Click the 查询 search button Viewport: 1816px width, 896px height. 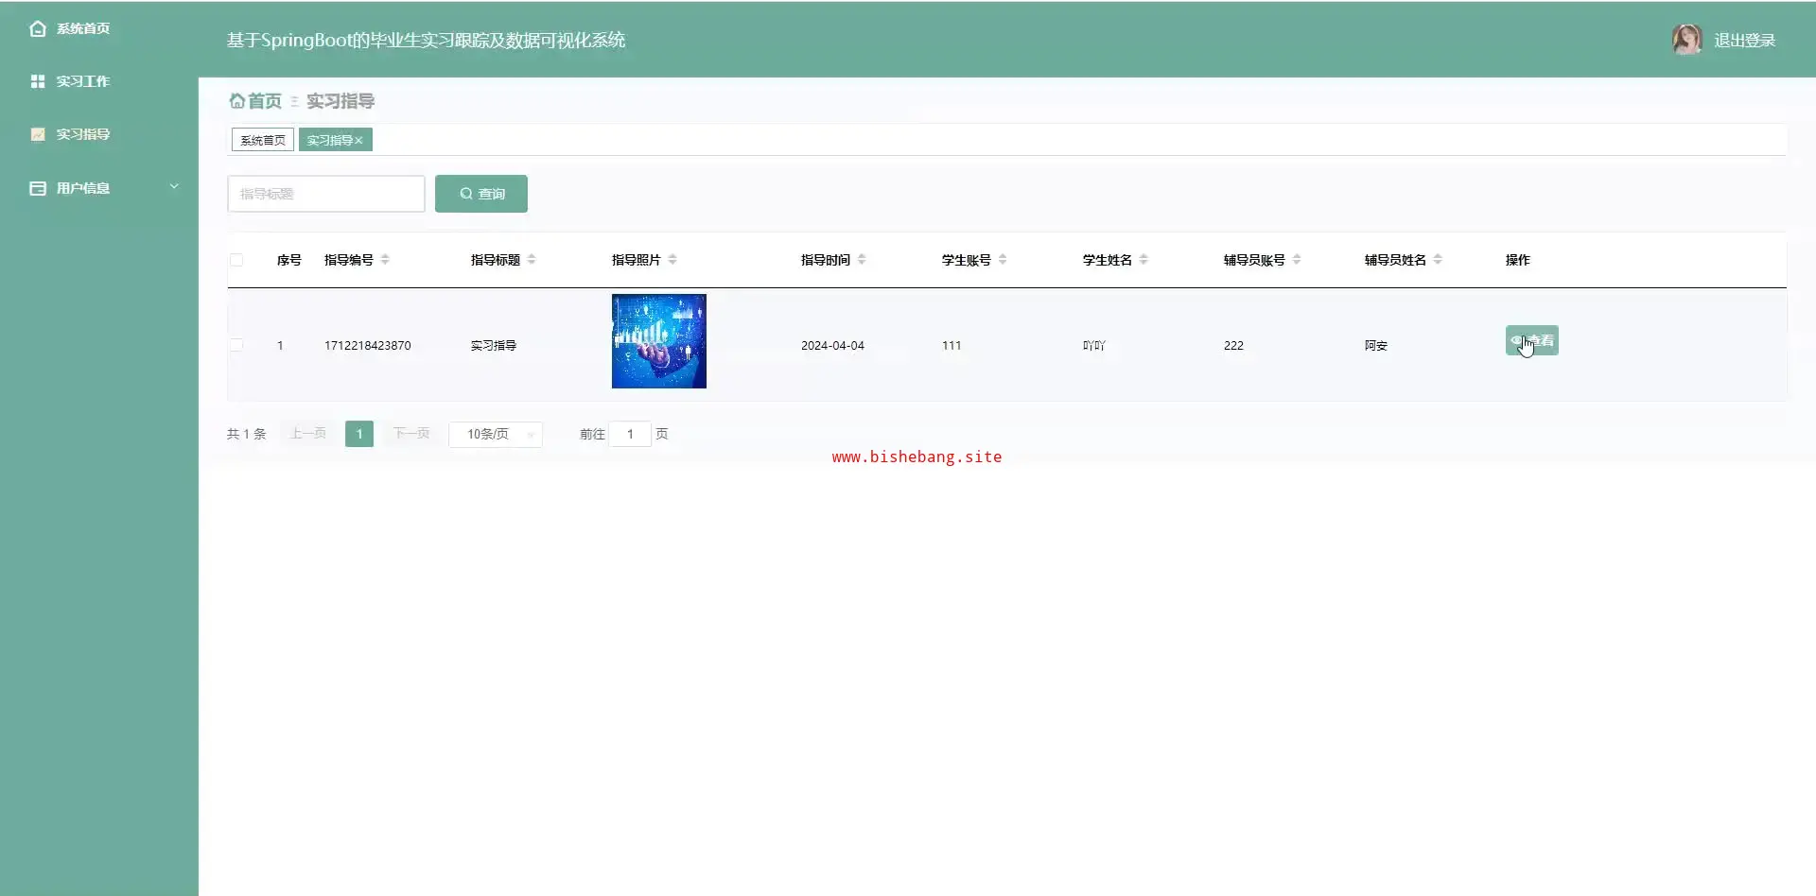(481, 194)
